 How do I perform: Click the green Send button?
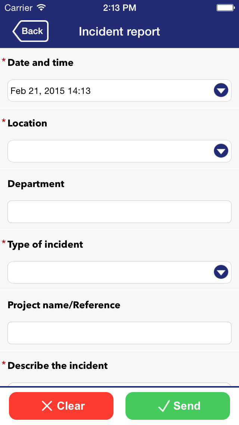177,406
